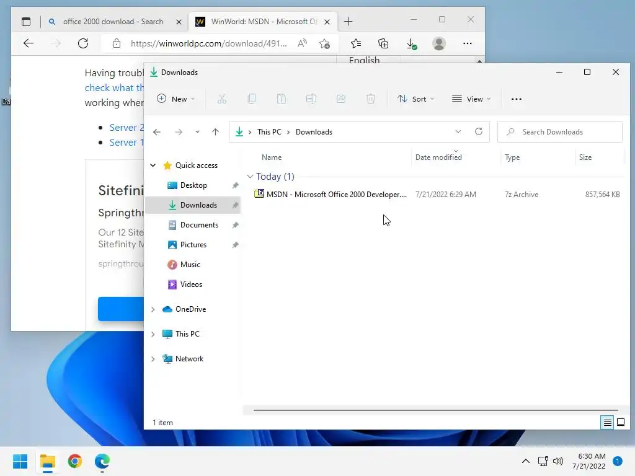Open Edge Settings and more menu

pos(468,43)
